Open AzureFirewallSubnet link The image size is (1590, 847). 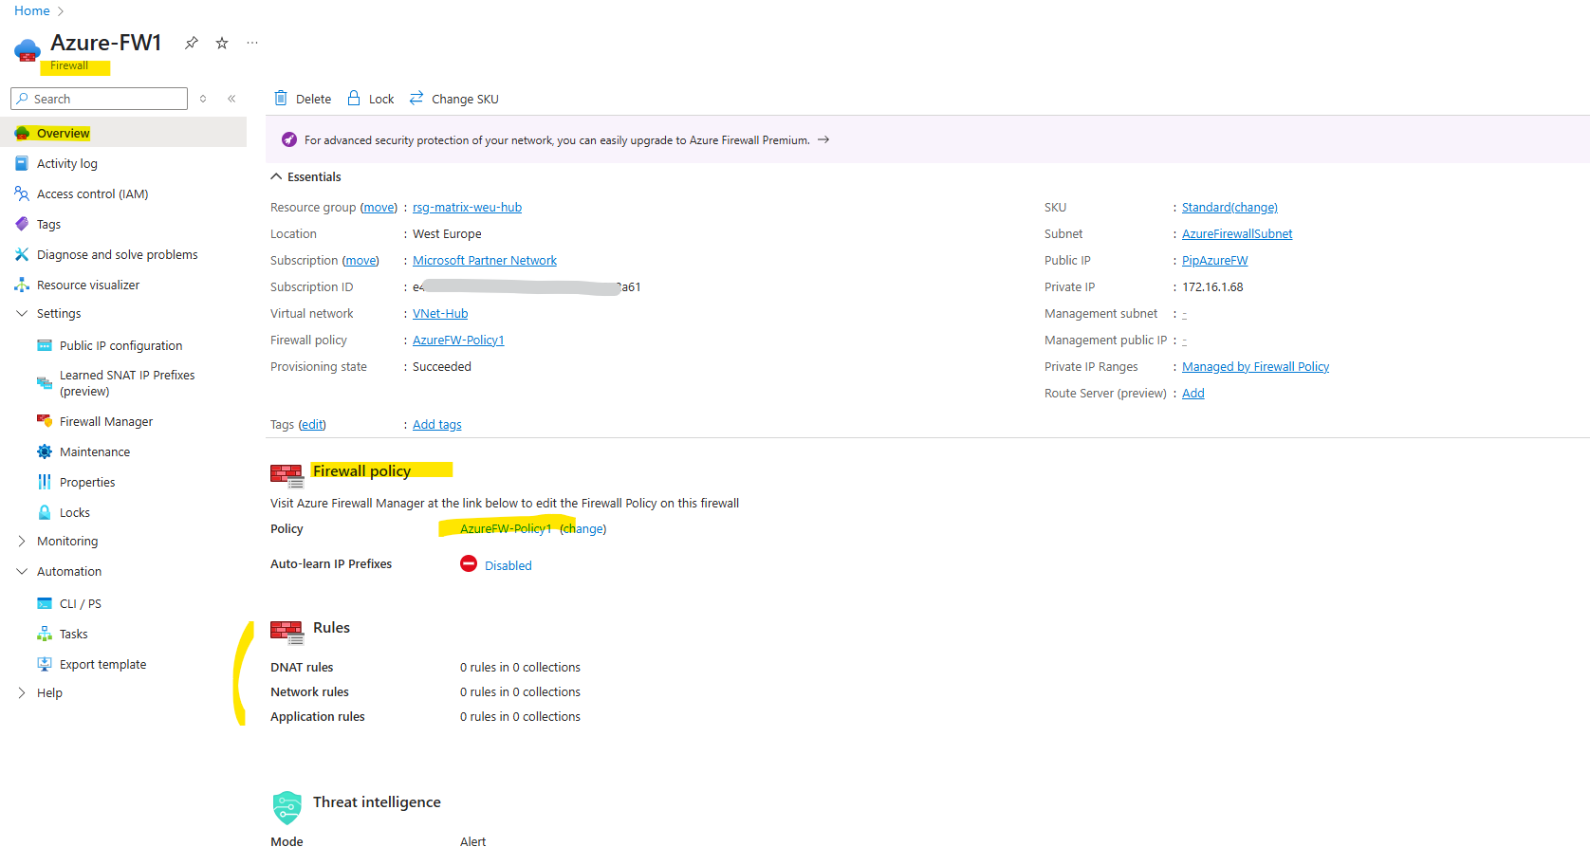pos(1237,233)
